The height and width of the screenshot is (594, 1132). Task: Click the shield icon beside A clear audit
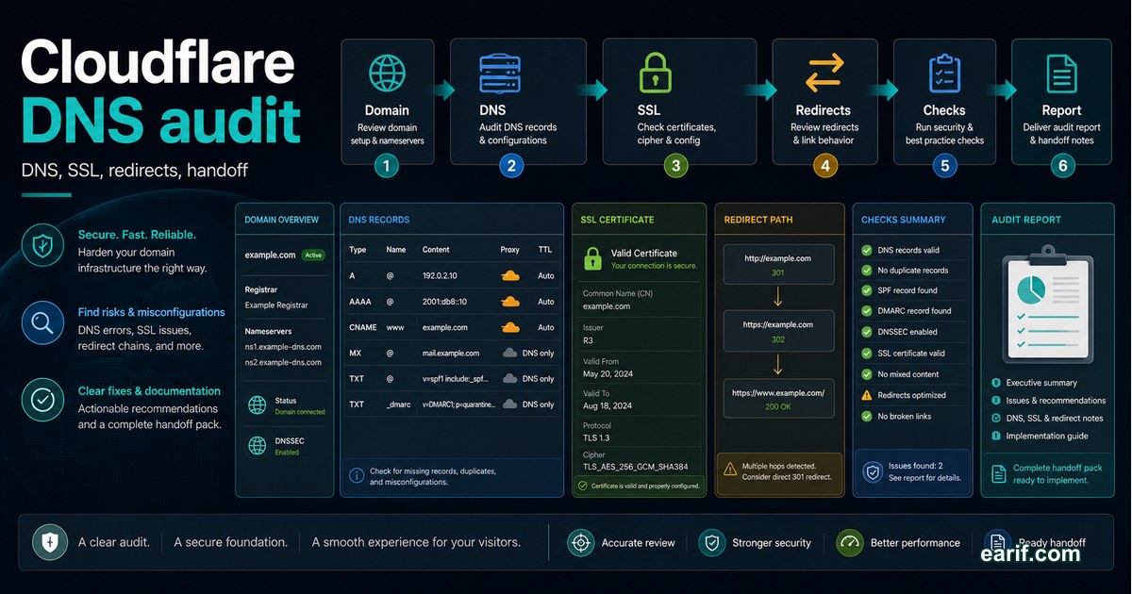pyautogui.click(x=49, y=542)
